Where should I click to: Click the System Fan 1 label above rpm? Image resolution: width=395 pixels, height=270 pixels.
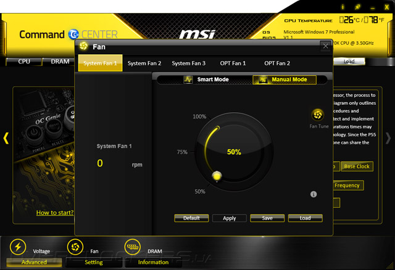tap(114, 146)
